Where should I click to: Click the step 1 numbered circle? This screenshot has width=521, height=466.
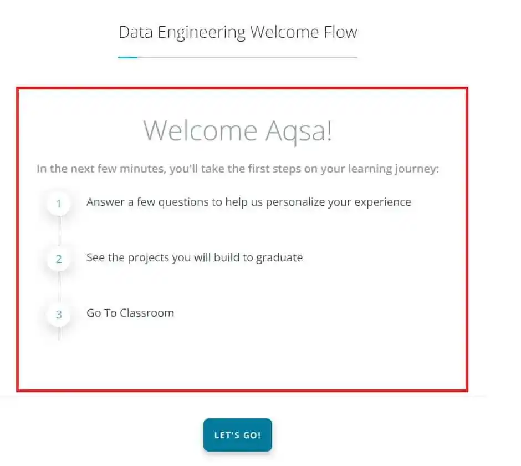tap(59, 204)
